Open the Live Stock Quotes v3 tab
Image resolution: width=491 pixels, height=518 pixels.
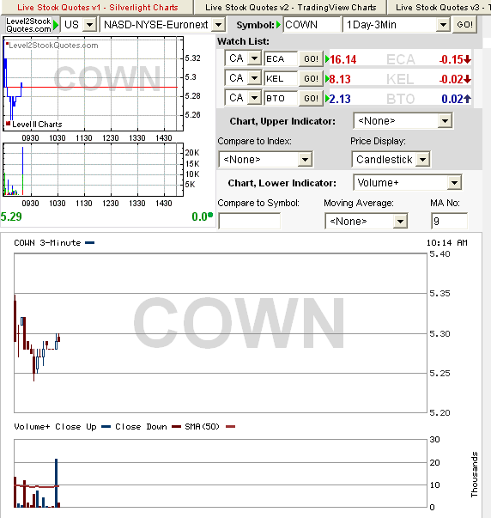click(x=439, y=7)
